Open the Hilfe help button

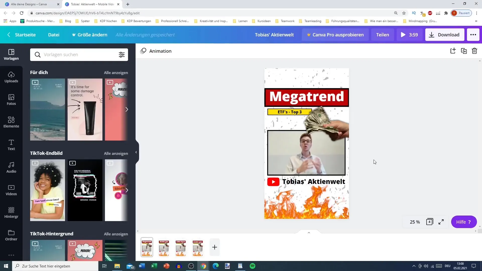(464, 222)
